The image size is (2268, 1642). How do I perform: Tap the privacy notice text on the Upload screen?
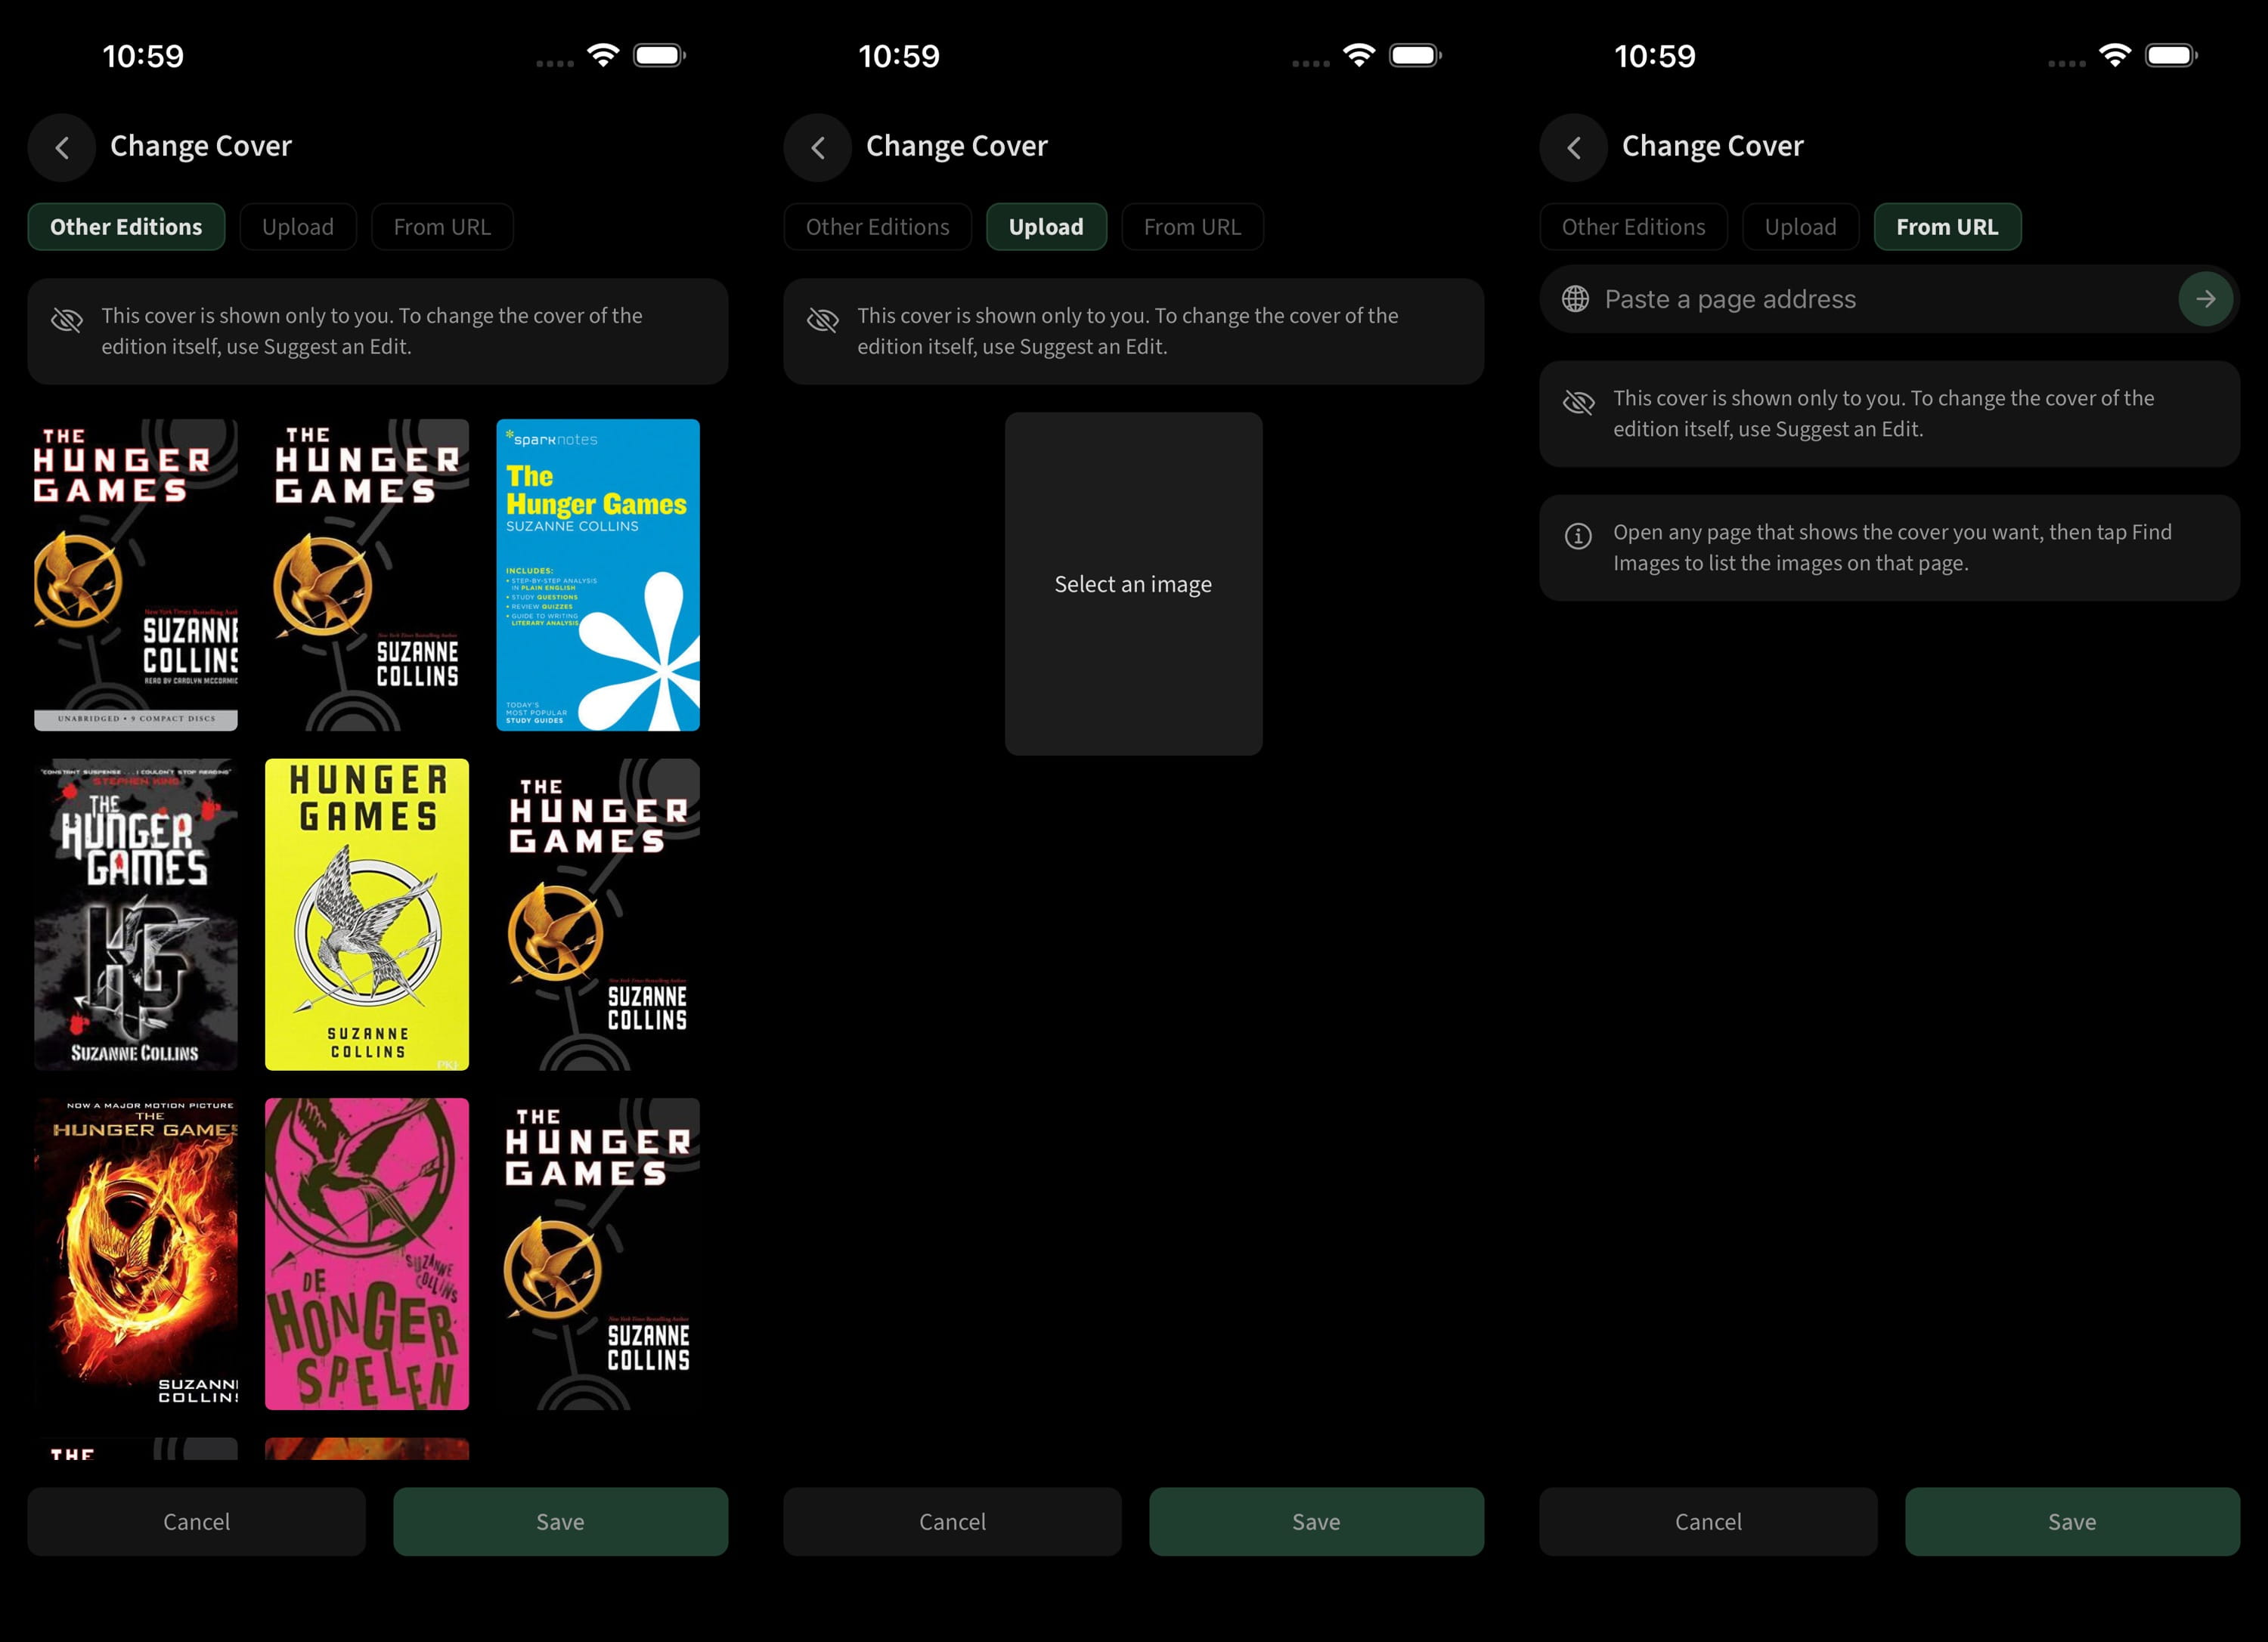coord(1128,331)
